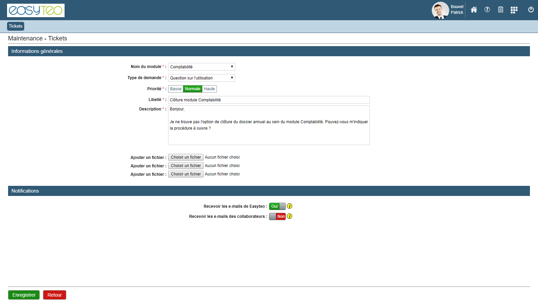The height and width of the screenshot is (303, 538).
Task: Open the clipboard notes icon
Action: coord(501,10)
